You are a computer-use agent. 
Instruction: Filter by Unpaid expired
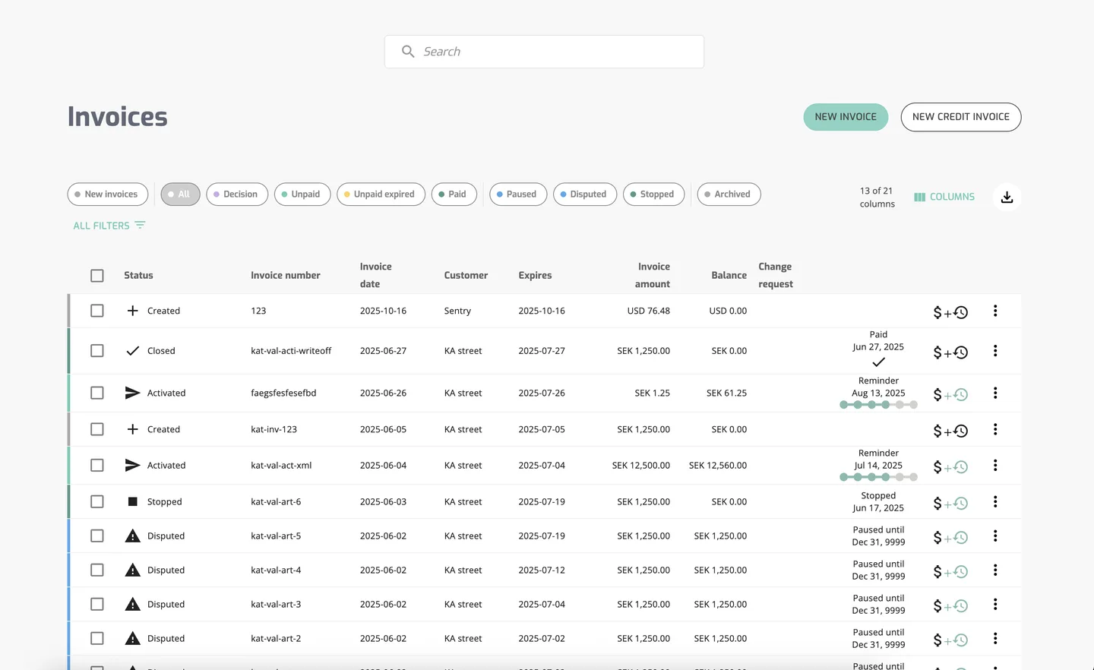coord(381,194)
